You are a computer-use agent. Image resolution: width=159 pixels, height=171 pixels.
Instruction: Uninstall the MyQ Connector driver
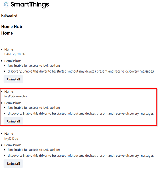coord(13,121)
